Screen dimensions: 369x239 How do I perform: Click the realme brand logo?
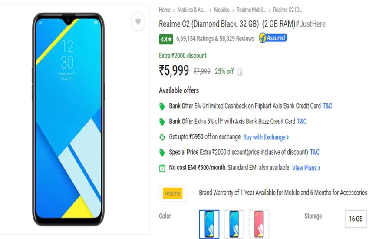click(173, 193)
